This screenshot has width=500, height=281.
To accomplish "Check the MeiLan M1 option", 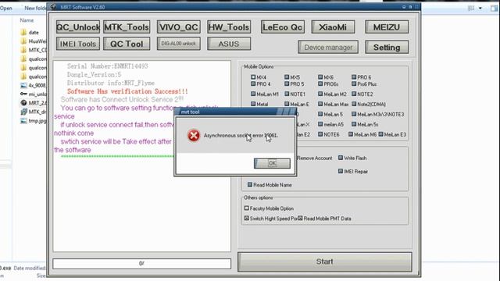I will click(253, 94).
